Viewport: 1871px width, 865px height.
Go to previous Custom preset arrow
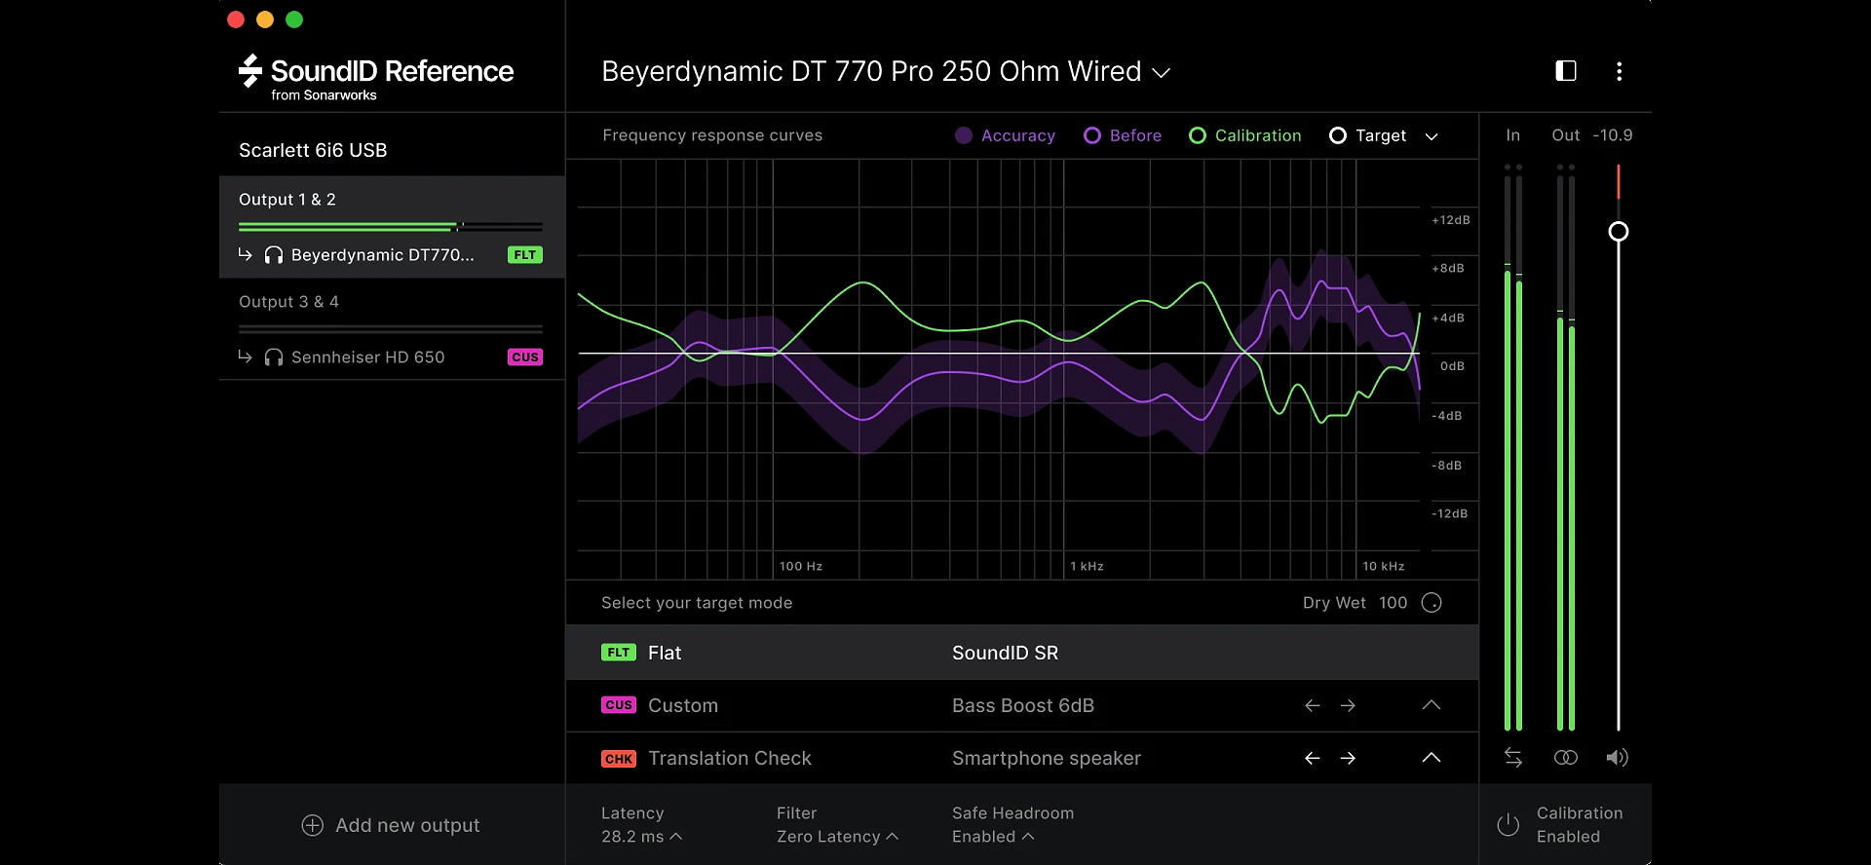1313,705
